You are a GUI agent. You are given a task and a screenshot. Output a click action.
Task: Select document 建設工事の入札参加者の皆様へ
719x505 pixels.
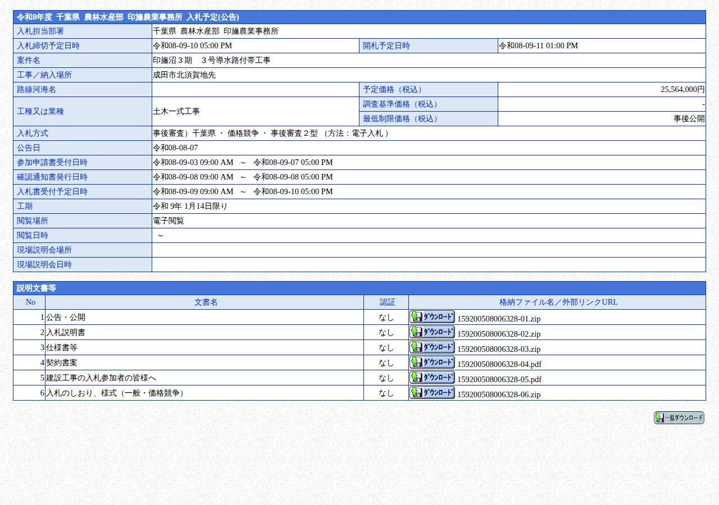[101, 378]
